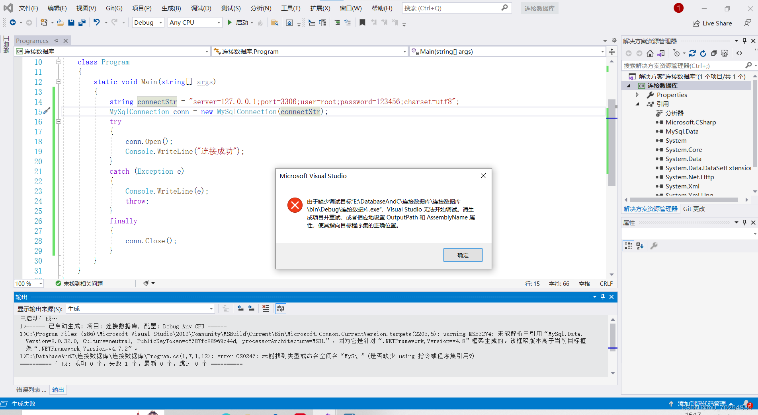Image resolution: width=758 pixels, height=415 pixels.
Task: Open the 生成 output source dropdown
Action: pos(211,308)
